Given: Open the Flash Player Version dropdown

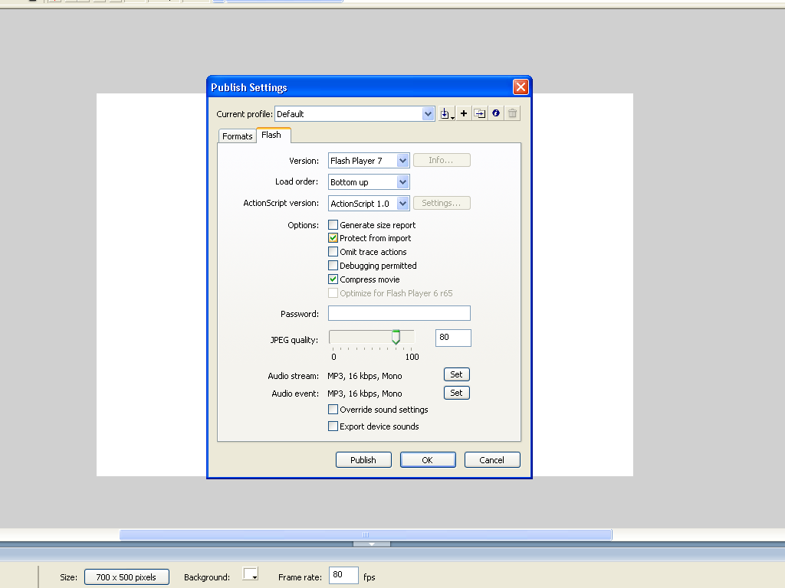Looking at the screenshot, I should coord(402,161).
